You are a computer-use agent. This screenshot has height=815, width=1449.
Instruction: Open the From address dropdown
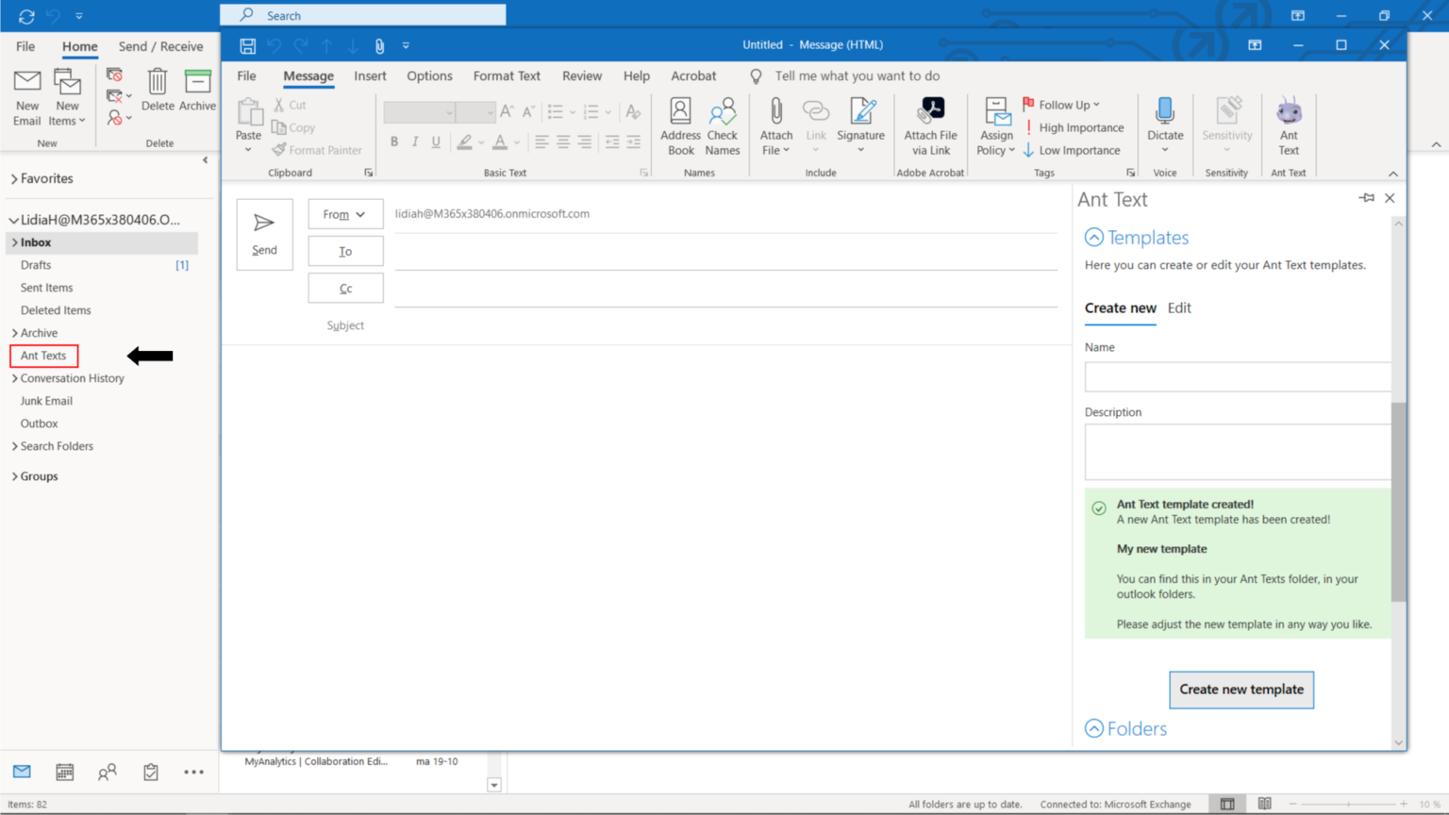[x=345, y=214]
